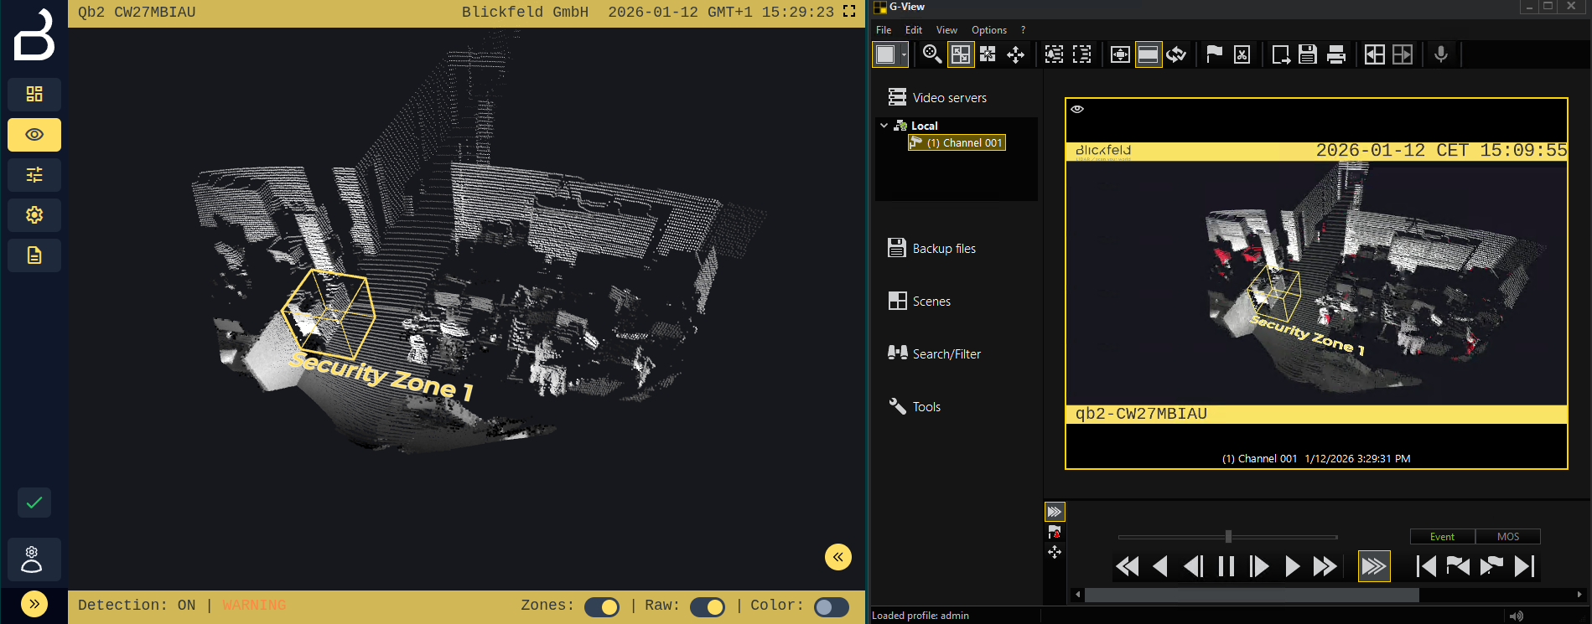
Task: Open the viewer layout dropdown arrow
Action: pos(904,54)
